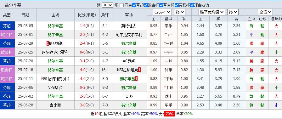Viewport: 282px width, 119px height.
Task: Open the AC奥卢 team link
Action: coord(129,61)
